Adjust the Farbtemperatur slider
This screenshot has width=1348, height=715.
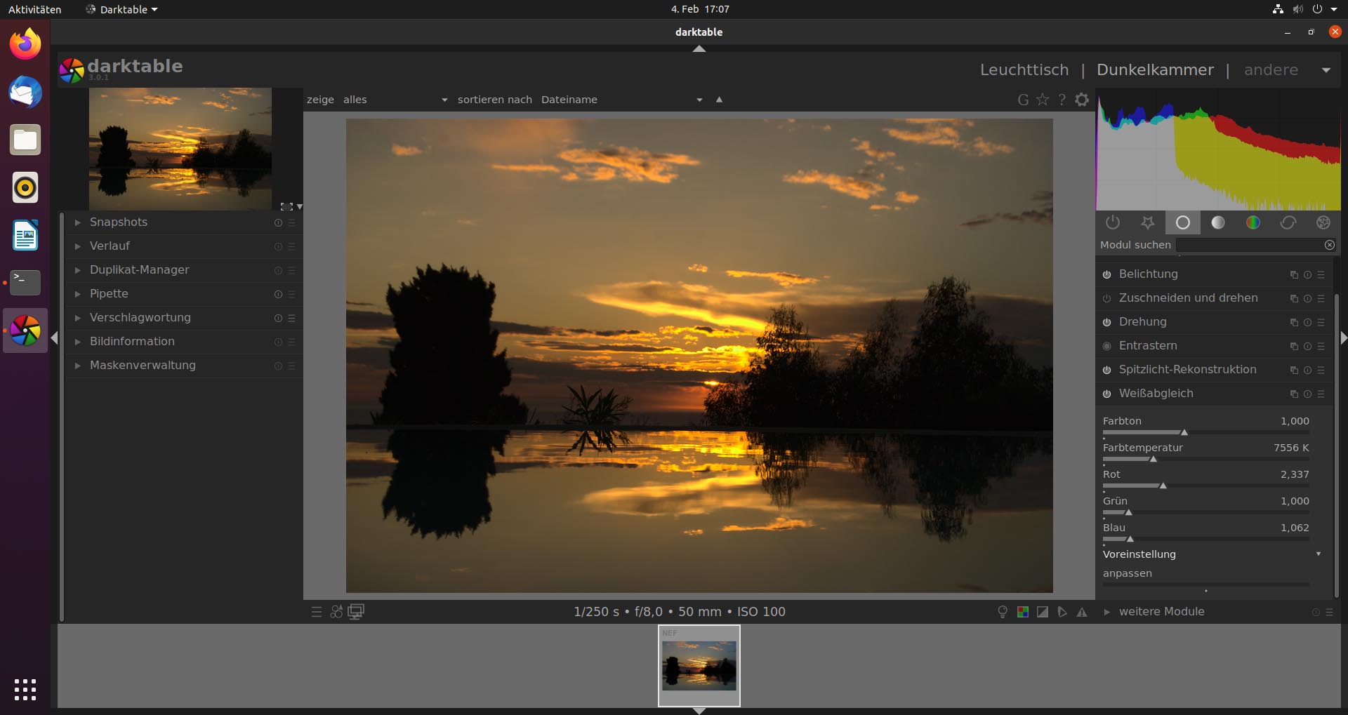(x=1152, y=460)
